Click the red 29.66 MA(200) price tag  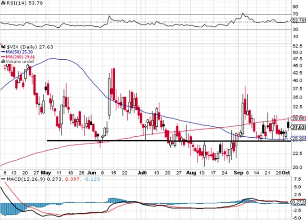pyautogui.click(x=298, y=118)
